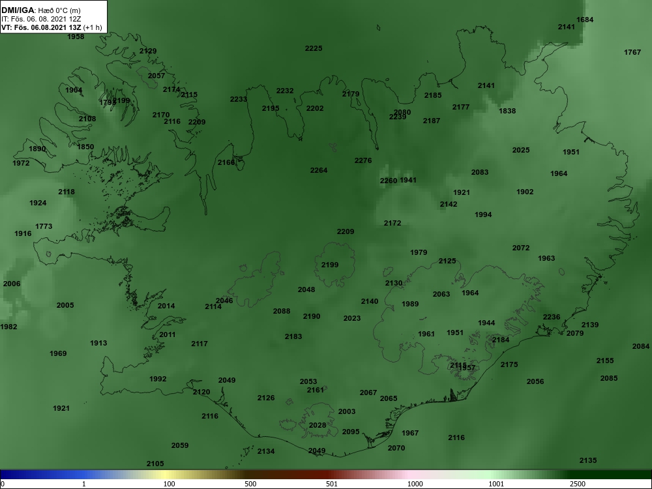Click the map value 2134
652x489 pixels.
266,451
